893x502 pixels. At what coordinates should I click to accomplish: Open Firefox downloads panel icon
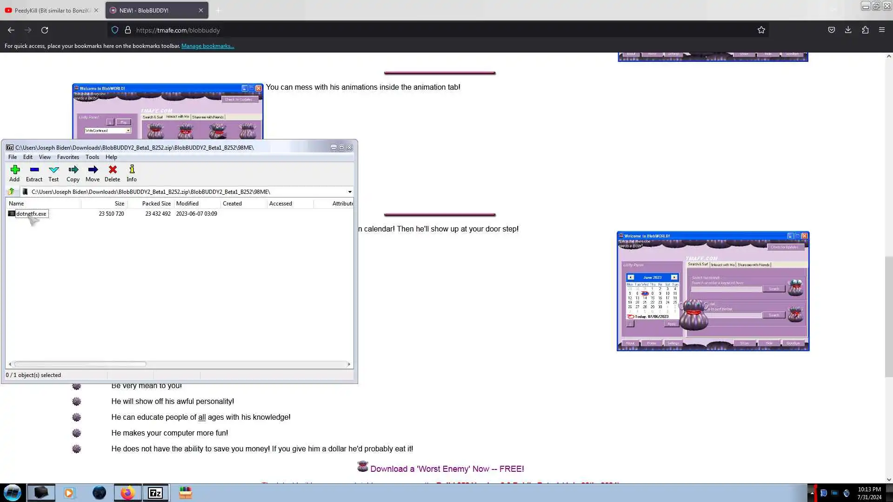click(x=848, y=30)
